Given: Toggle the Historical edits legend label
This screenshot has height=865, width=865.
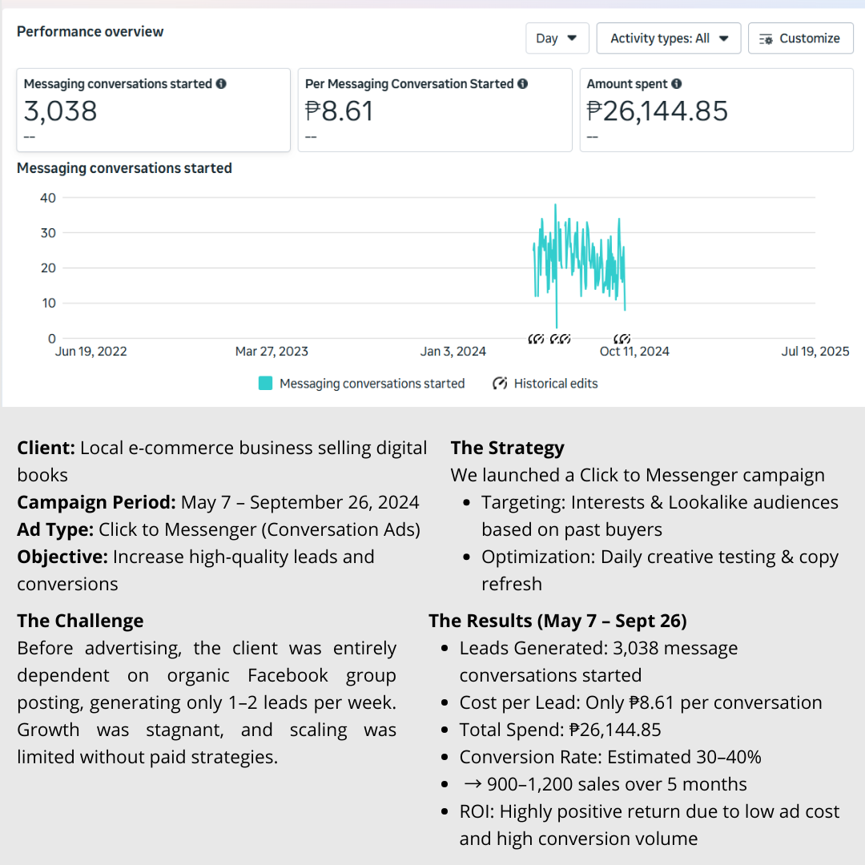Looking at the screenshot, I should 556,384.
